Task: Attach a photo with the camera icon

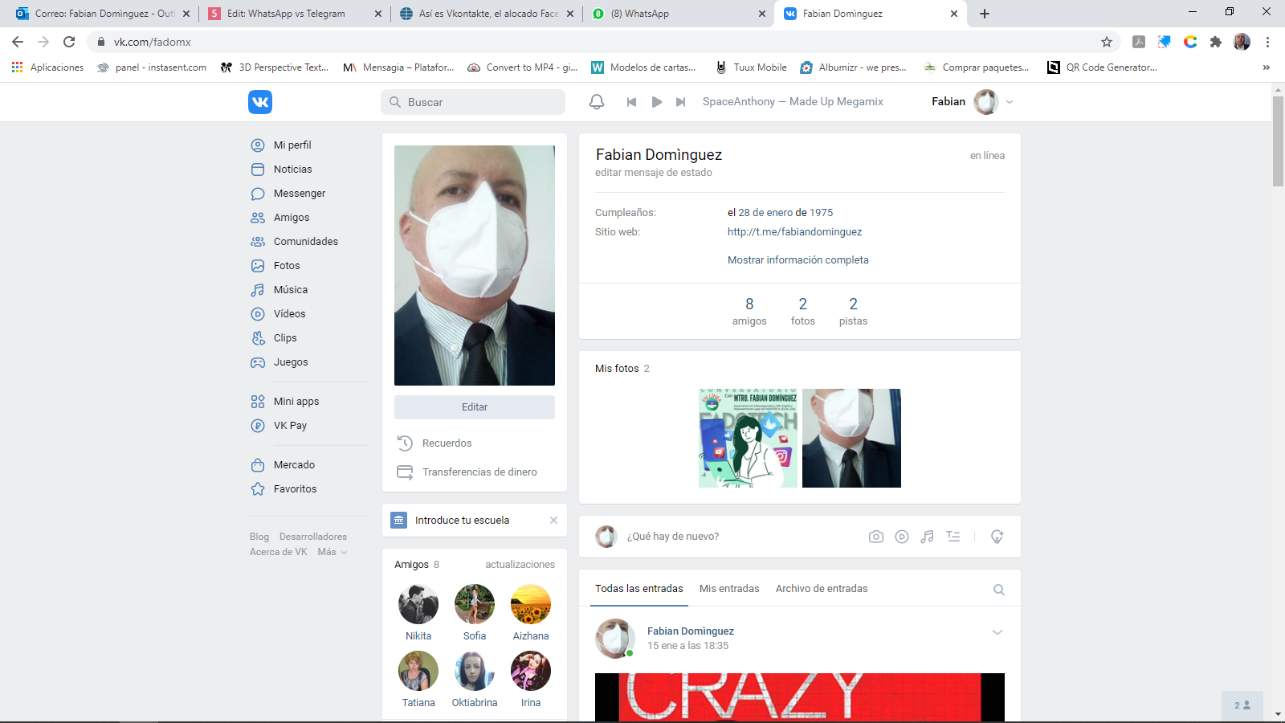Action: (x=876, y=537)
